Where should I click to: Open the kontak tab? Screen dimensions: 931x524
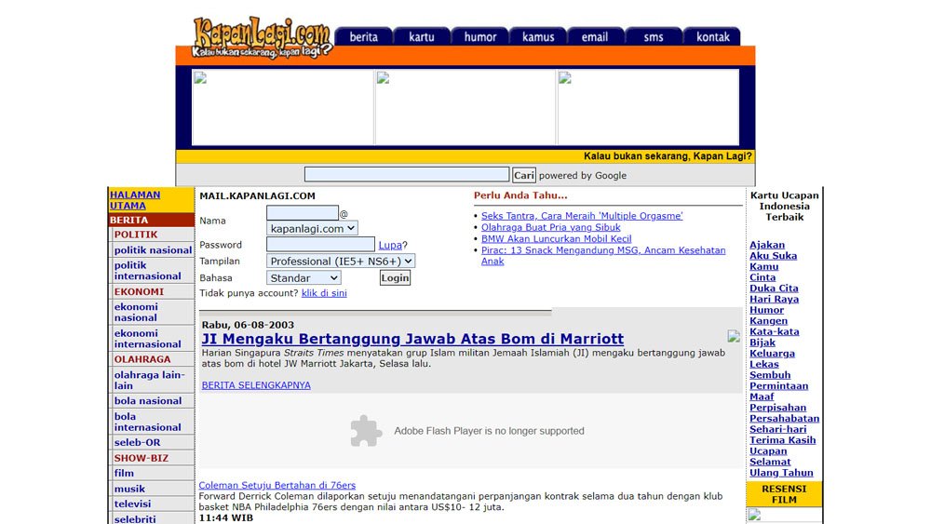pos(712,37)
